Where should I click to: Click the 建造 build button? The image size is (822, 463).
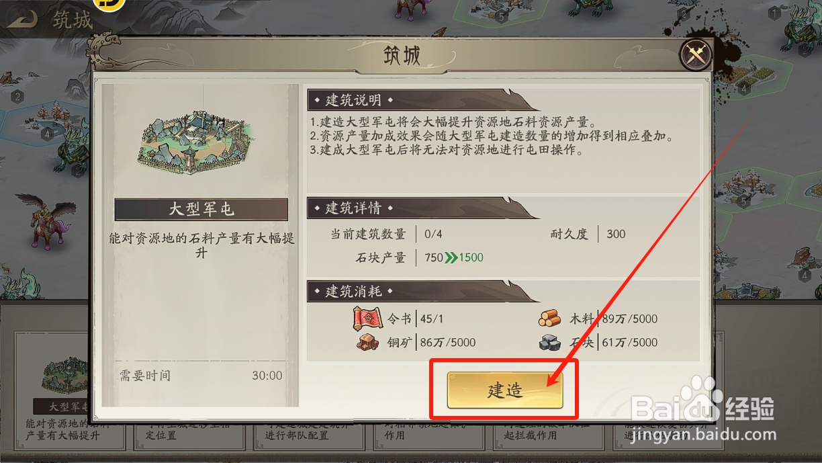tap(504, 390)
